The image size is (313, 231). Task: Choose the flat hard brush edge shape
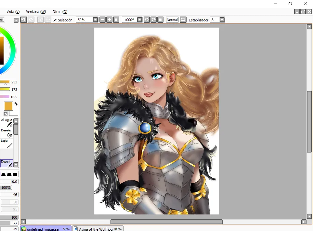pos(15,175)
